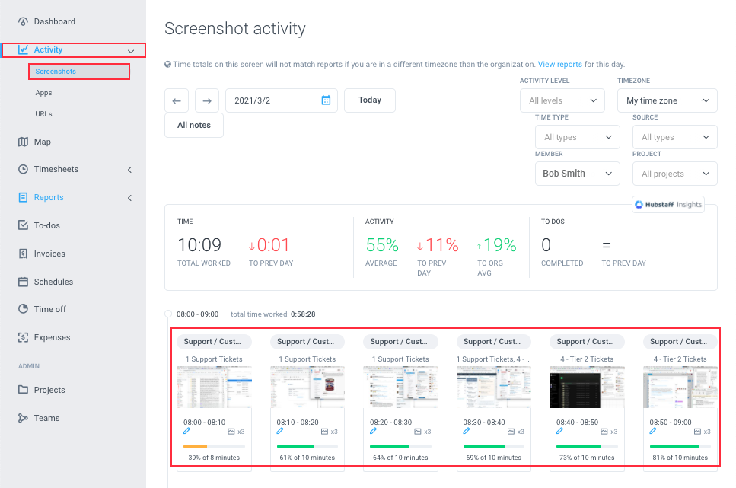Open the Project dropdown All projects

click(x=674, y=174)
